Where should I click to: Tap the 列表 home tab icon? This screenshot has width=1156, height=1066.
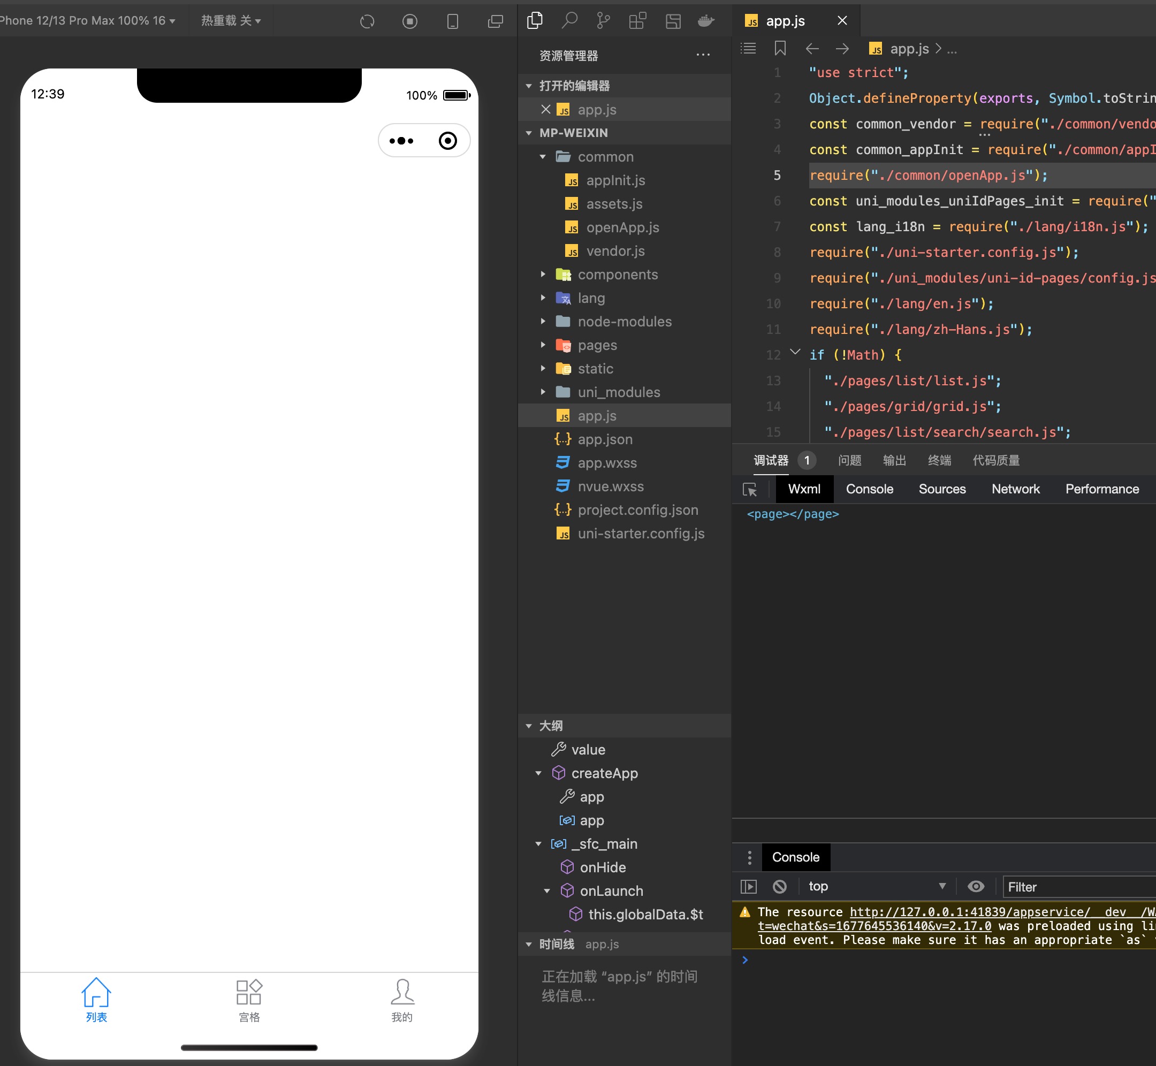point(96,992)
